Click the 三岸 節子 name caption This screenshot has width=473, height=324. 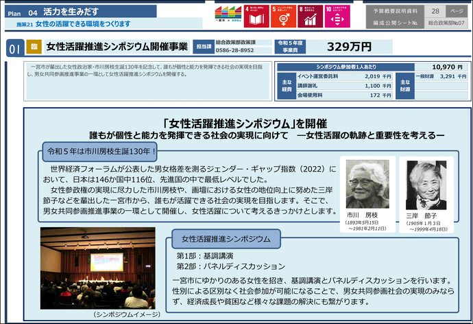(x=422, y=216)
